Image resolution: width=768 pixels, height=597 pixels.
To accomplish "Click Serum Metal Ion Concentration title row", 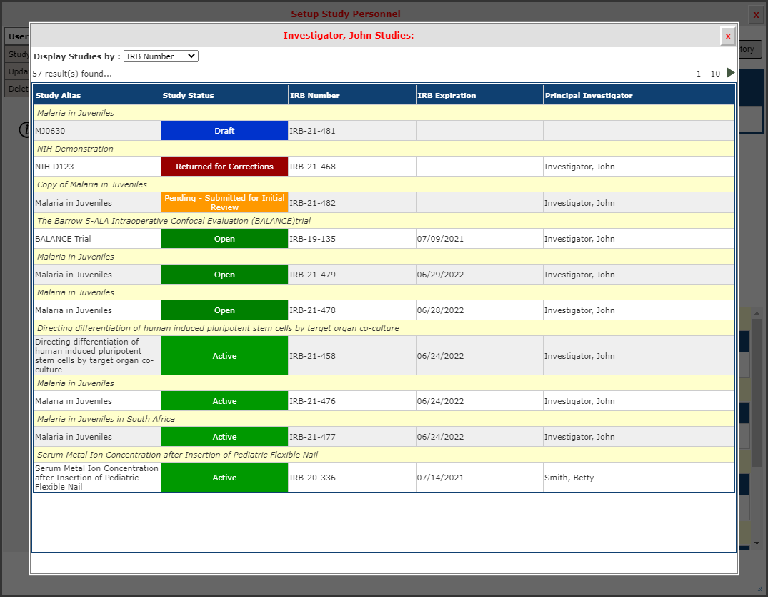I will point(384,455).
